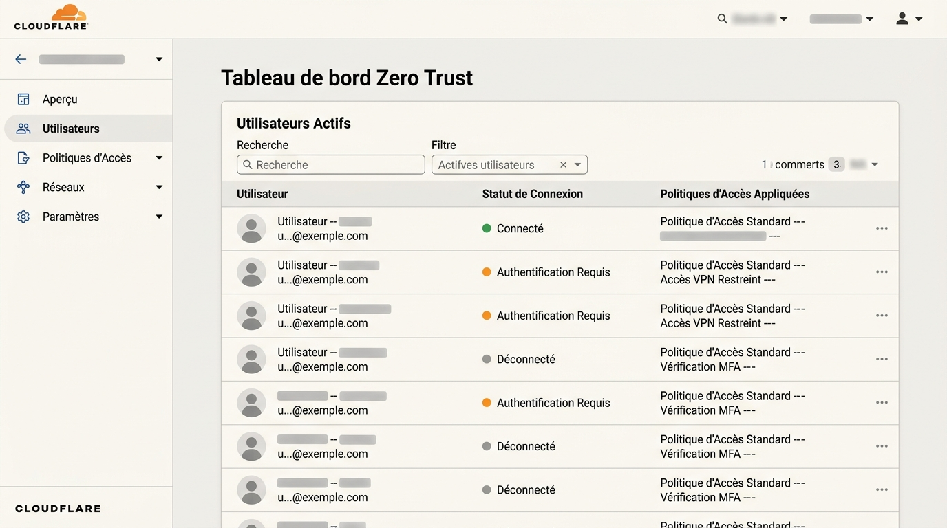Sort by Politiques d'Accès Appliquées header

[734, 194]
